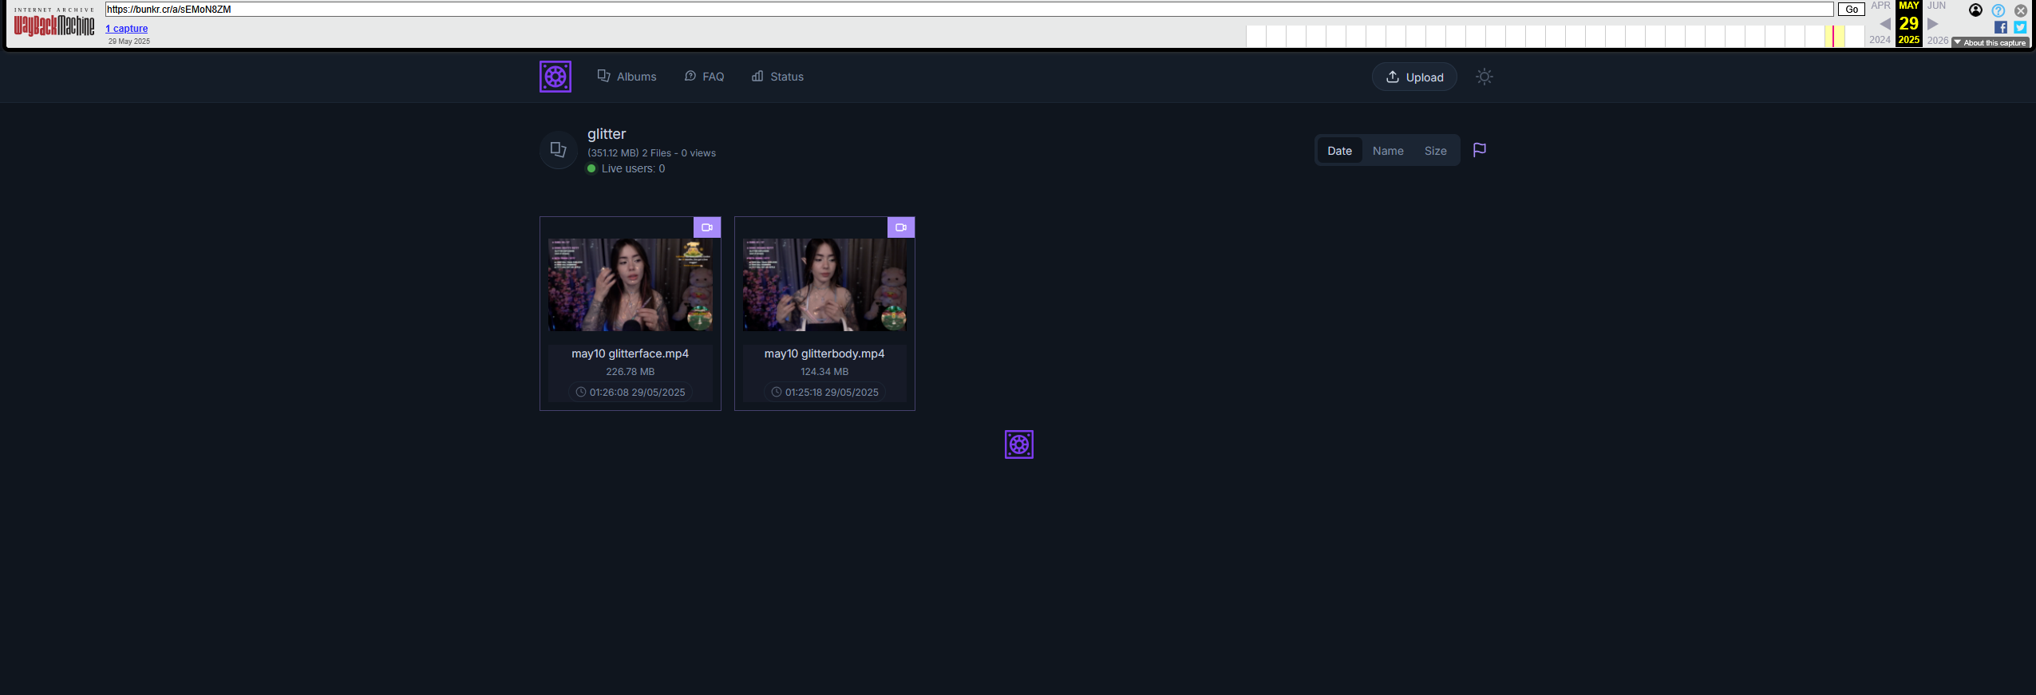Open the Status page
Image resolution: width=2036 pixels, height=695 pixels.
point(777,77)
